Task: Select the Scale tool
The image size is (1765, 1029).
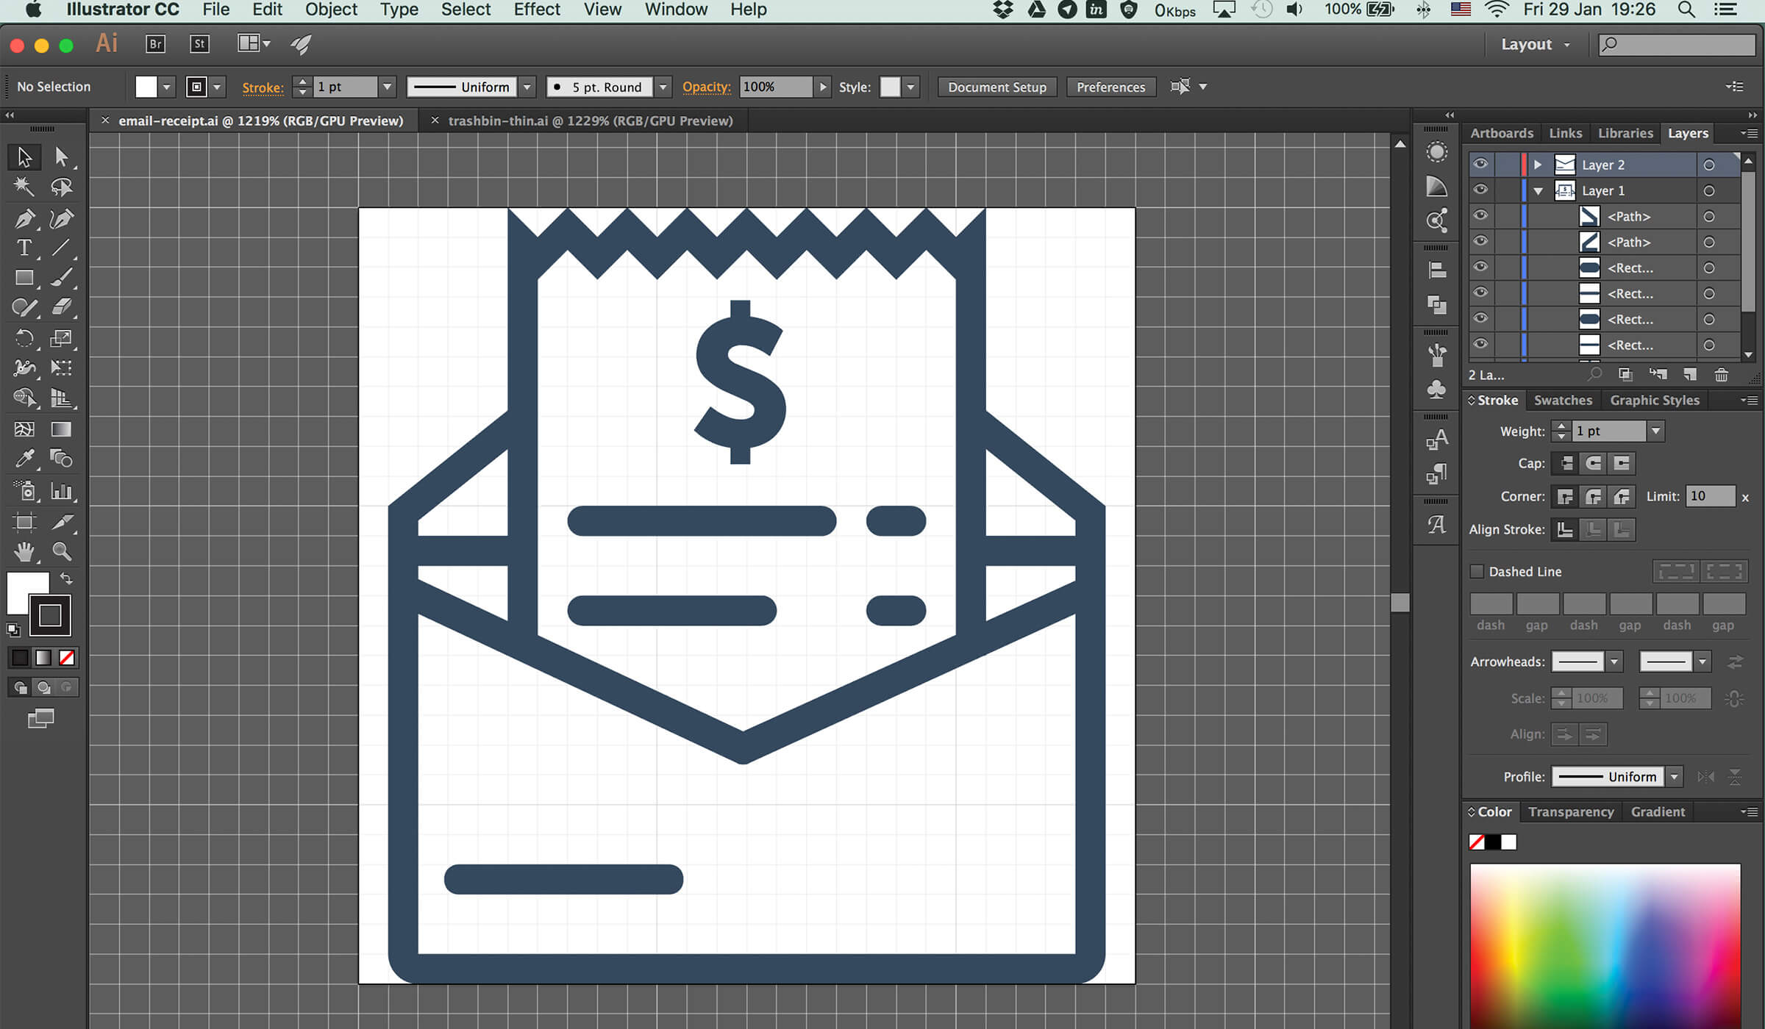Action: [x=61, y=338]
